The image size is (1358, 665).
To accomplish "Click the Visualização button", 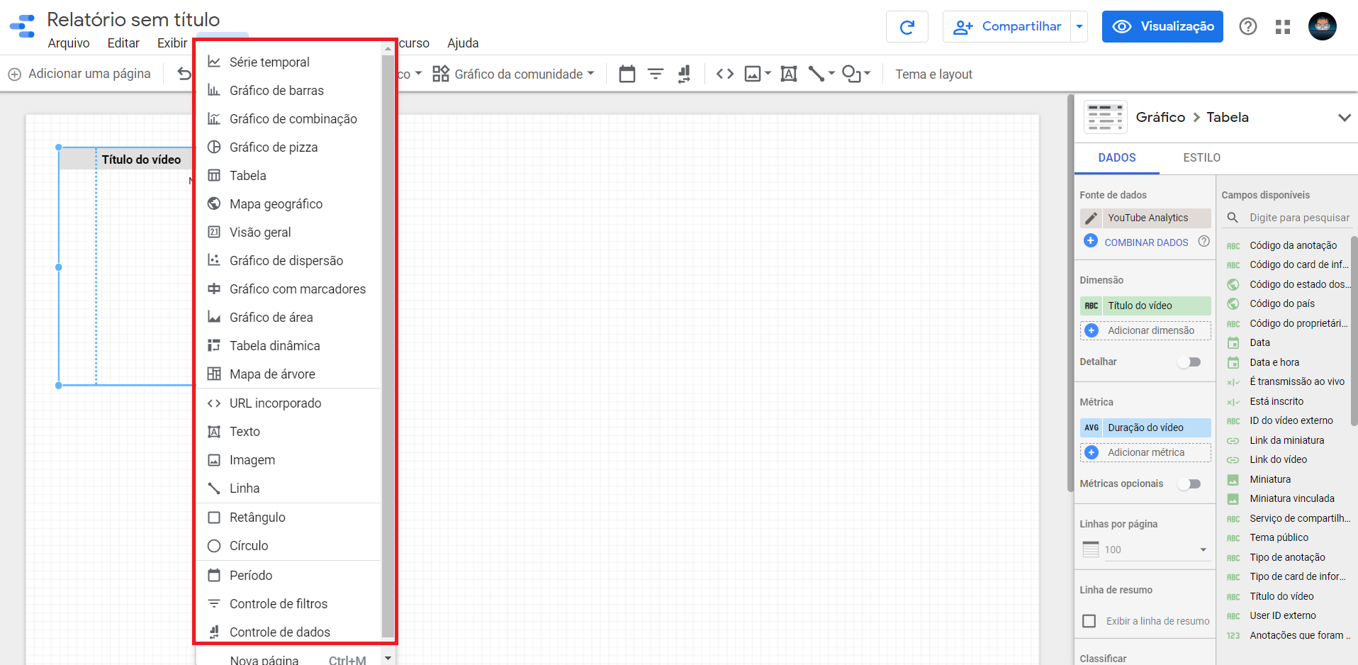I will pos(1162,26).
